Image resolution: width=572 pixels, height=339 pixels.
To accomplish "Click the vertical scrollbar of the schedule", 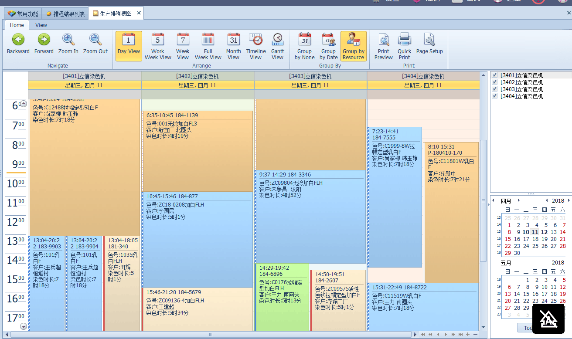I will (x=483, y=200).
